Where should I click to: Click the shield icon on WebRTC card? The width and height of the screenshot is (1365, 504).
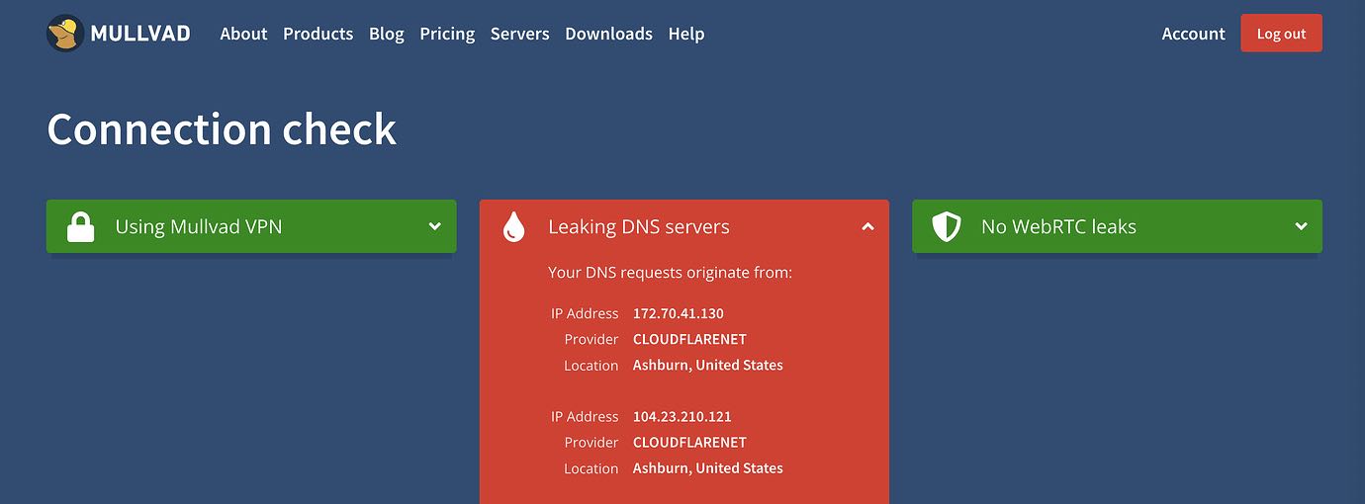pos(947,226)
